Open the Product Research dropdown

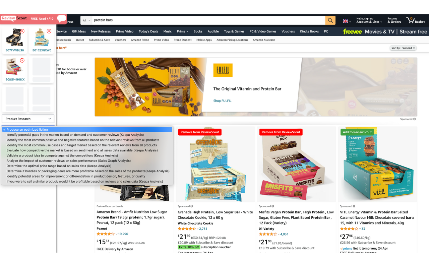click(x=28, y=119)
